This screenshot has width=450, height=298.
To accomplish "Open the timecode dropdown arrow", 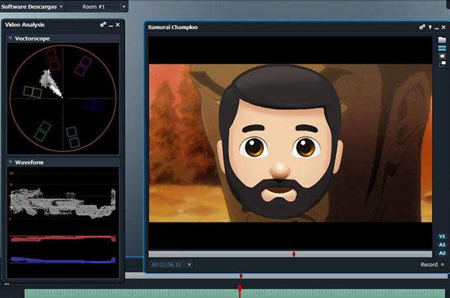I will tap(190, 265).
